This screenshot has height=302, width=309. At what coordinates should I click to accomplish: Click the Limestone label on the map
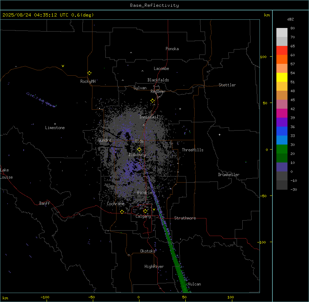click(x=55, y=128)
